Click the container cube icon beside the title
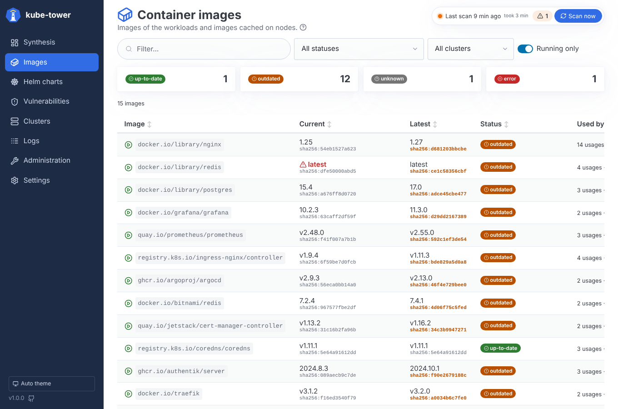618x409 pixels. pyautogui.click(x=125, y=15)
